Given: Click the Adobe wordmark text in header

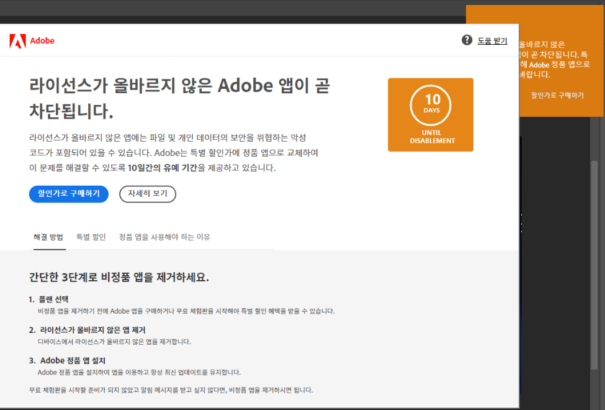Looking at the screenshot, I should coord(42,40).
